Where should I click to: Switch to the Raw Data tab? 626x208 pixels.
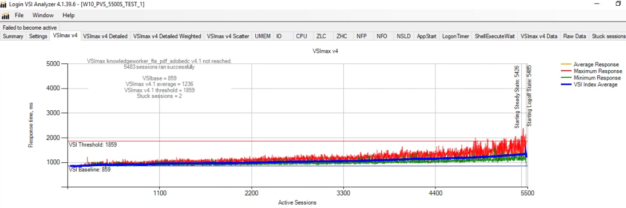coord(575,36)
